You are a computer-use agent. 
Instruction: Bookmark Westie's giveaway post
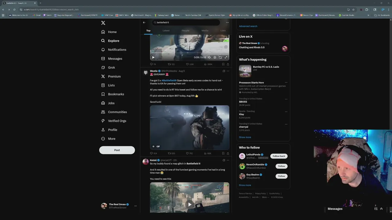[223, 153]
